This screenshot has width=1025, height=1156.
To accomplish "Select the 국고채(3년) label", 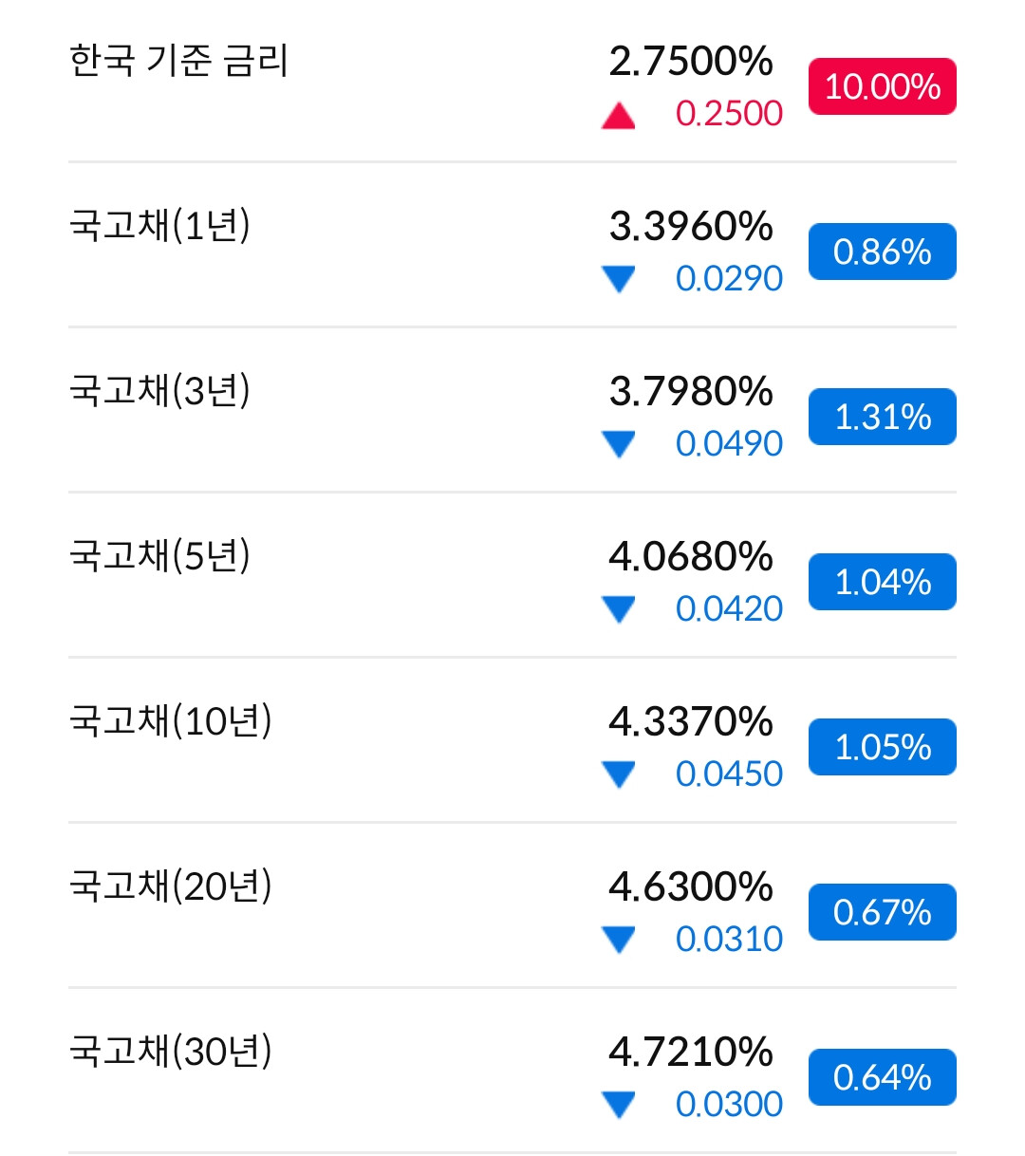I will click(160, 390).
